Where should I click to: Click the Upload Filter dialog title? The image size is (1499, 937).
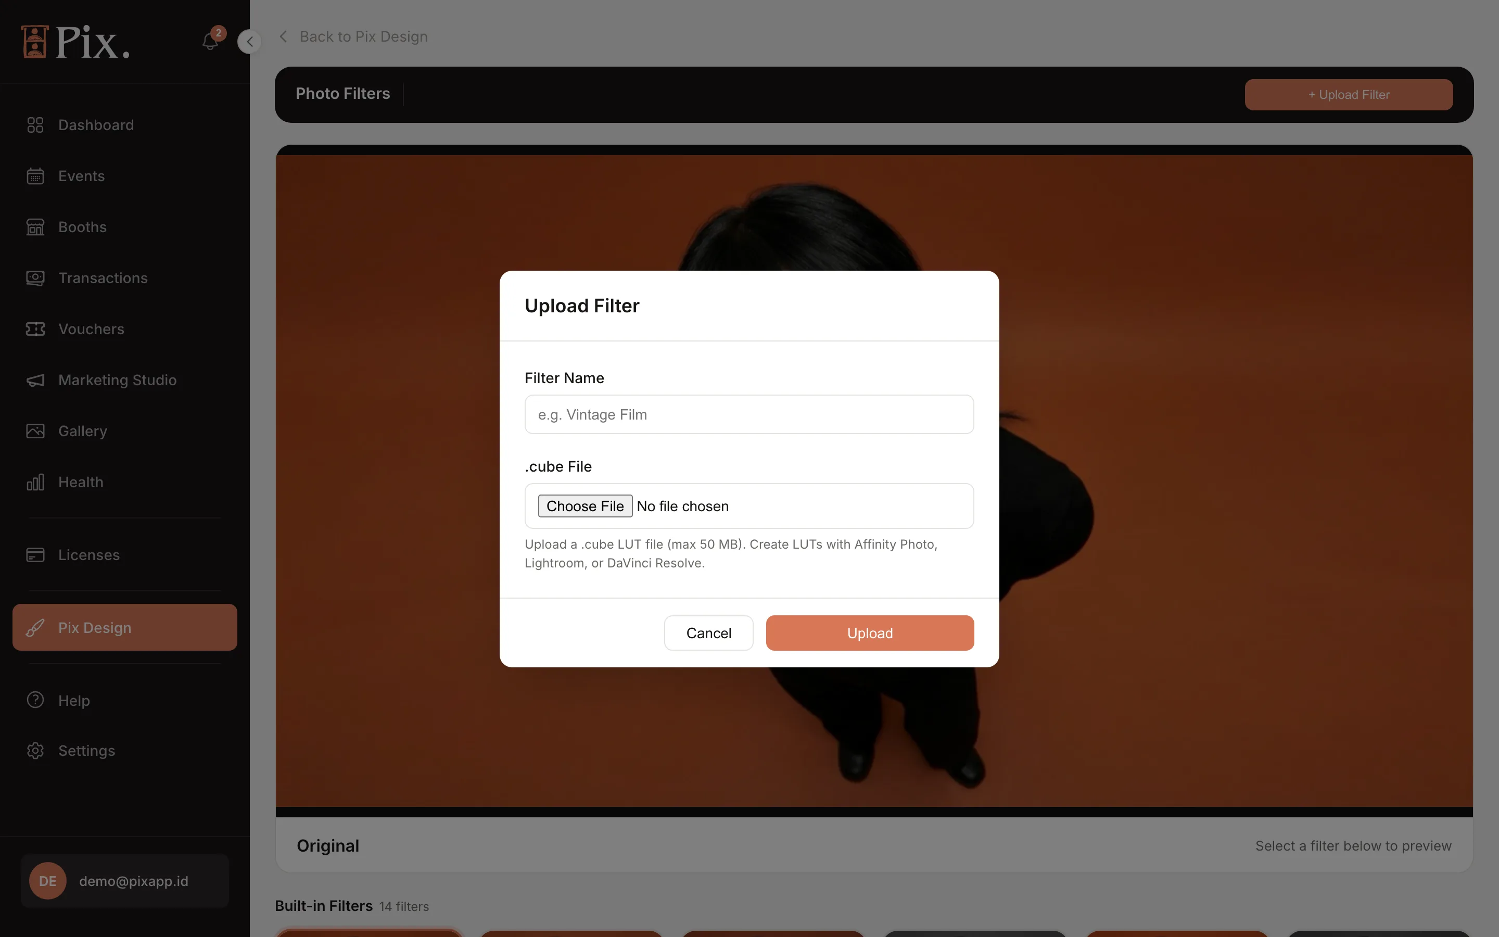(x=581, y=306)
